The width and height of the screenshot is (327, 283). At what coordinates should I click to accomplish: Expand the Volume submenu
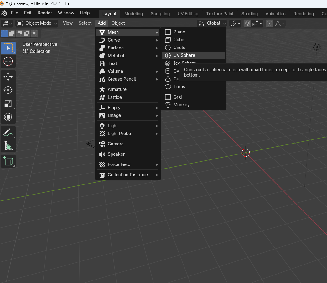coord(128,71)
